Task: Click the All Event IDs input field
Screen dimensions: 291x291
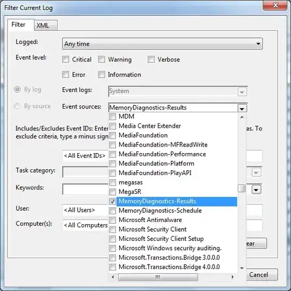Action: point(85,156)
